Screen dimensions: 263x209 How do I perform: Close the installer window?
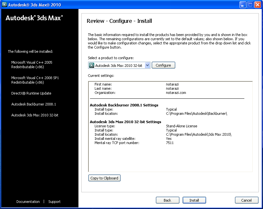(x=258, y=5)
